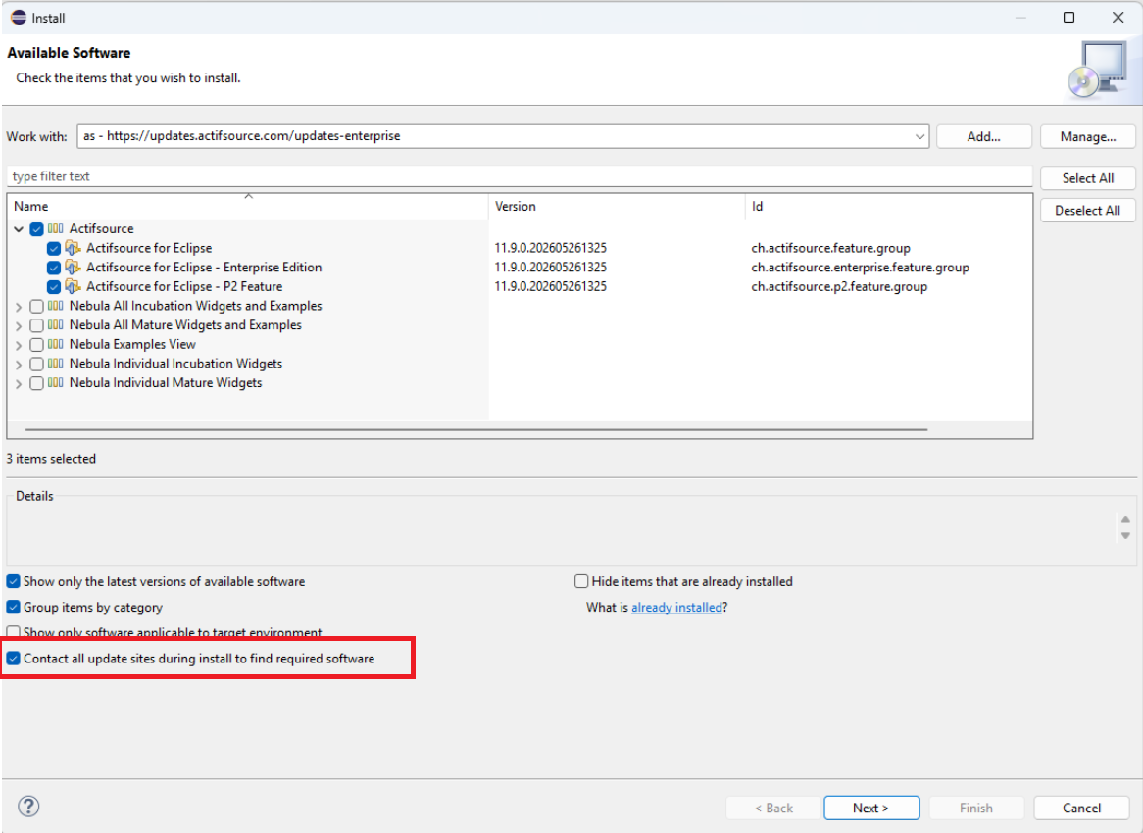Click Select All

(1087, 177)
